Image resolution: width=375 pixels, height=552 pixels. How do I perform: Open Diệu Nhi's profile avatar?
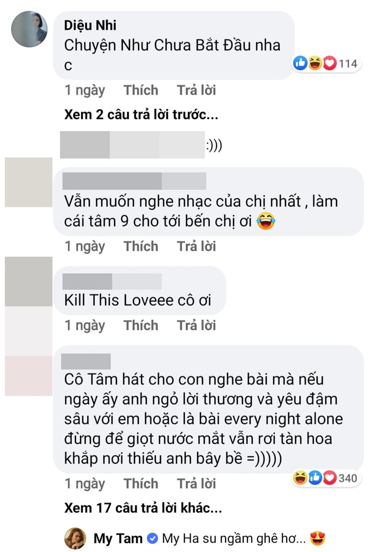click(x=29, y=29)
